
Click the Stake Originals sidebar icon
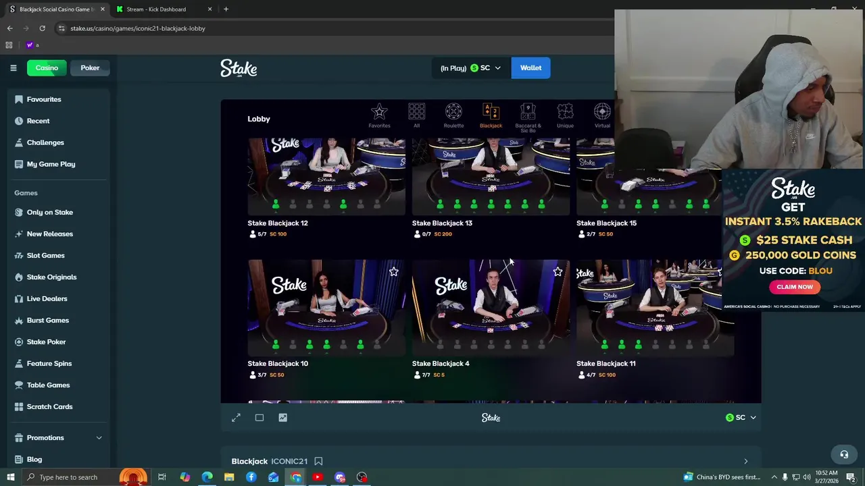pyautogui.click(x=19, y=277)
